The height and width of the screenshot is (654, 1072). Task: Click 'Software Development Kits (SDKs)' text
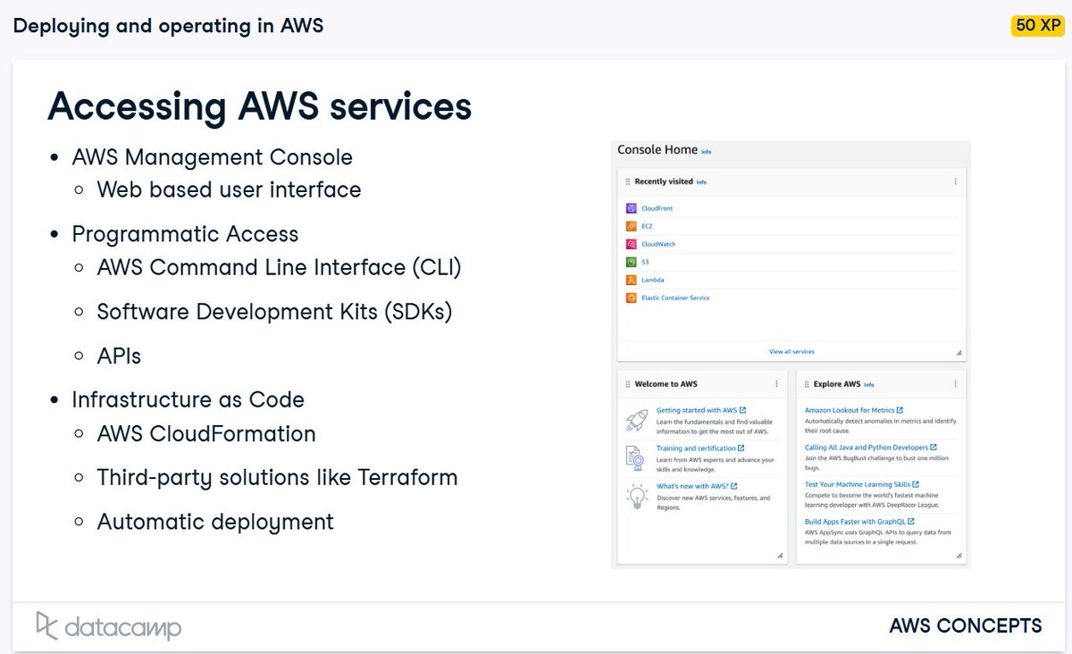[274, 312]
